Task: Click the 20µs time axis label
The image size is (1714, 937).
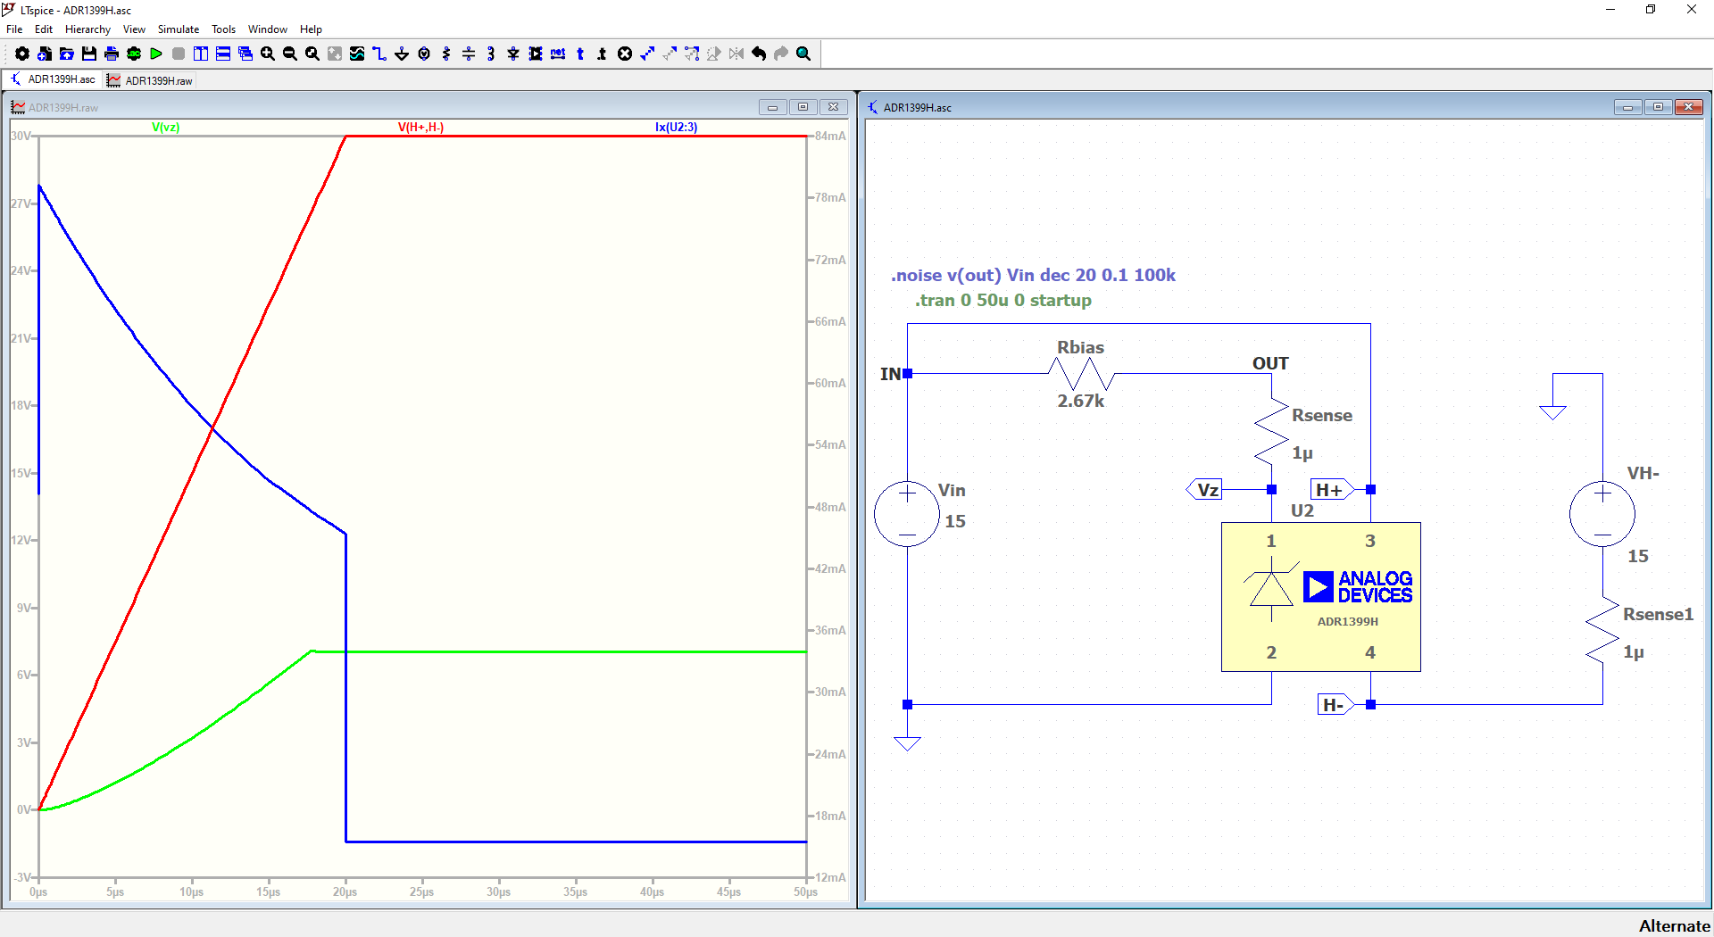Action: click(x=345, y=891)
